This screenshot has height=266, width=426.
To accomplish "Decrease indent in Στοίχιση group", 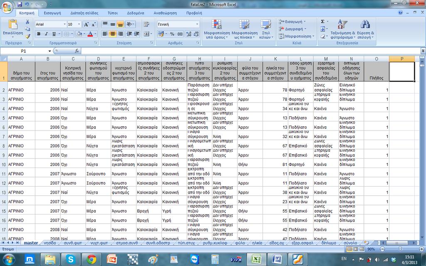I will click(x=129, y=34).
